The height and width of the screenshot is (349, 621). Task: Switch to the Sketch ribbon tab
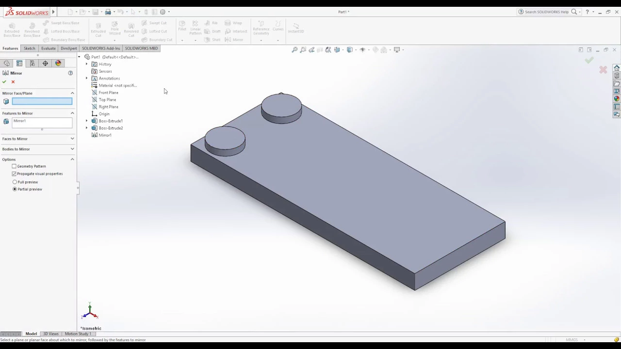coord(30,48)
